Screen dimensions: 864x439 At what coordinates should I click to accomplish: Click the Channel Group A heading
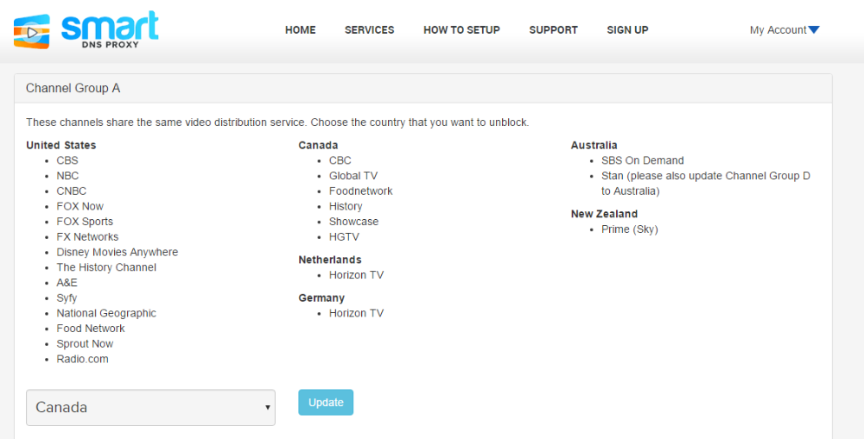[x=73, y=88]
